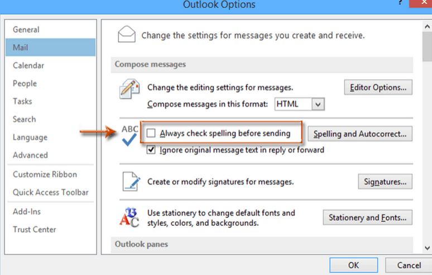Click the 'Use stationery to change default fonts' text
Screen dimensions: 432x275
pyautogui.click(x=221, y=217)
